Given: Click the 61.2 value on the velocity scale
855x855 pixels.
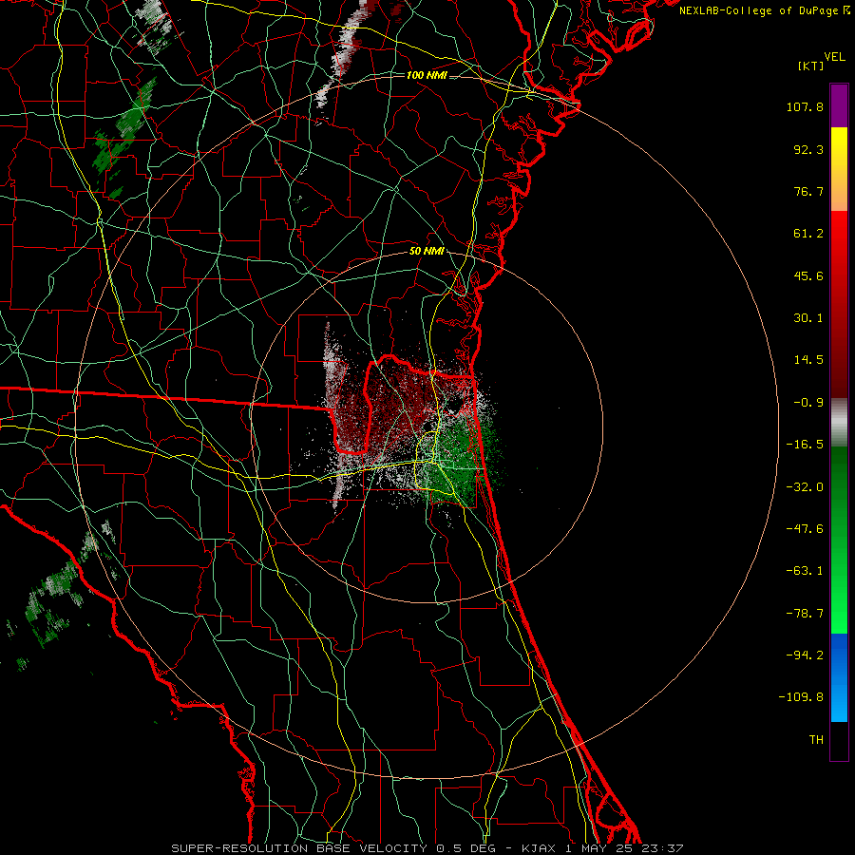Looking at the screenshot, I should pyautogui.click(x=808, y=234).
